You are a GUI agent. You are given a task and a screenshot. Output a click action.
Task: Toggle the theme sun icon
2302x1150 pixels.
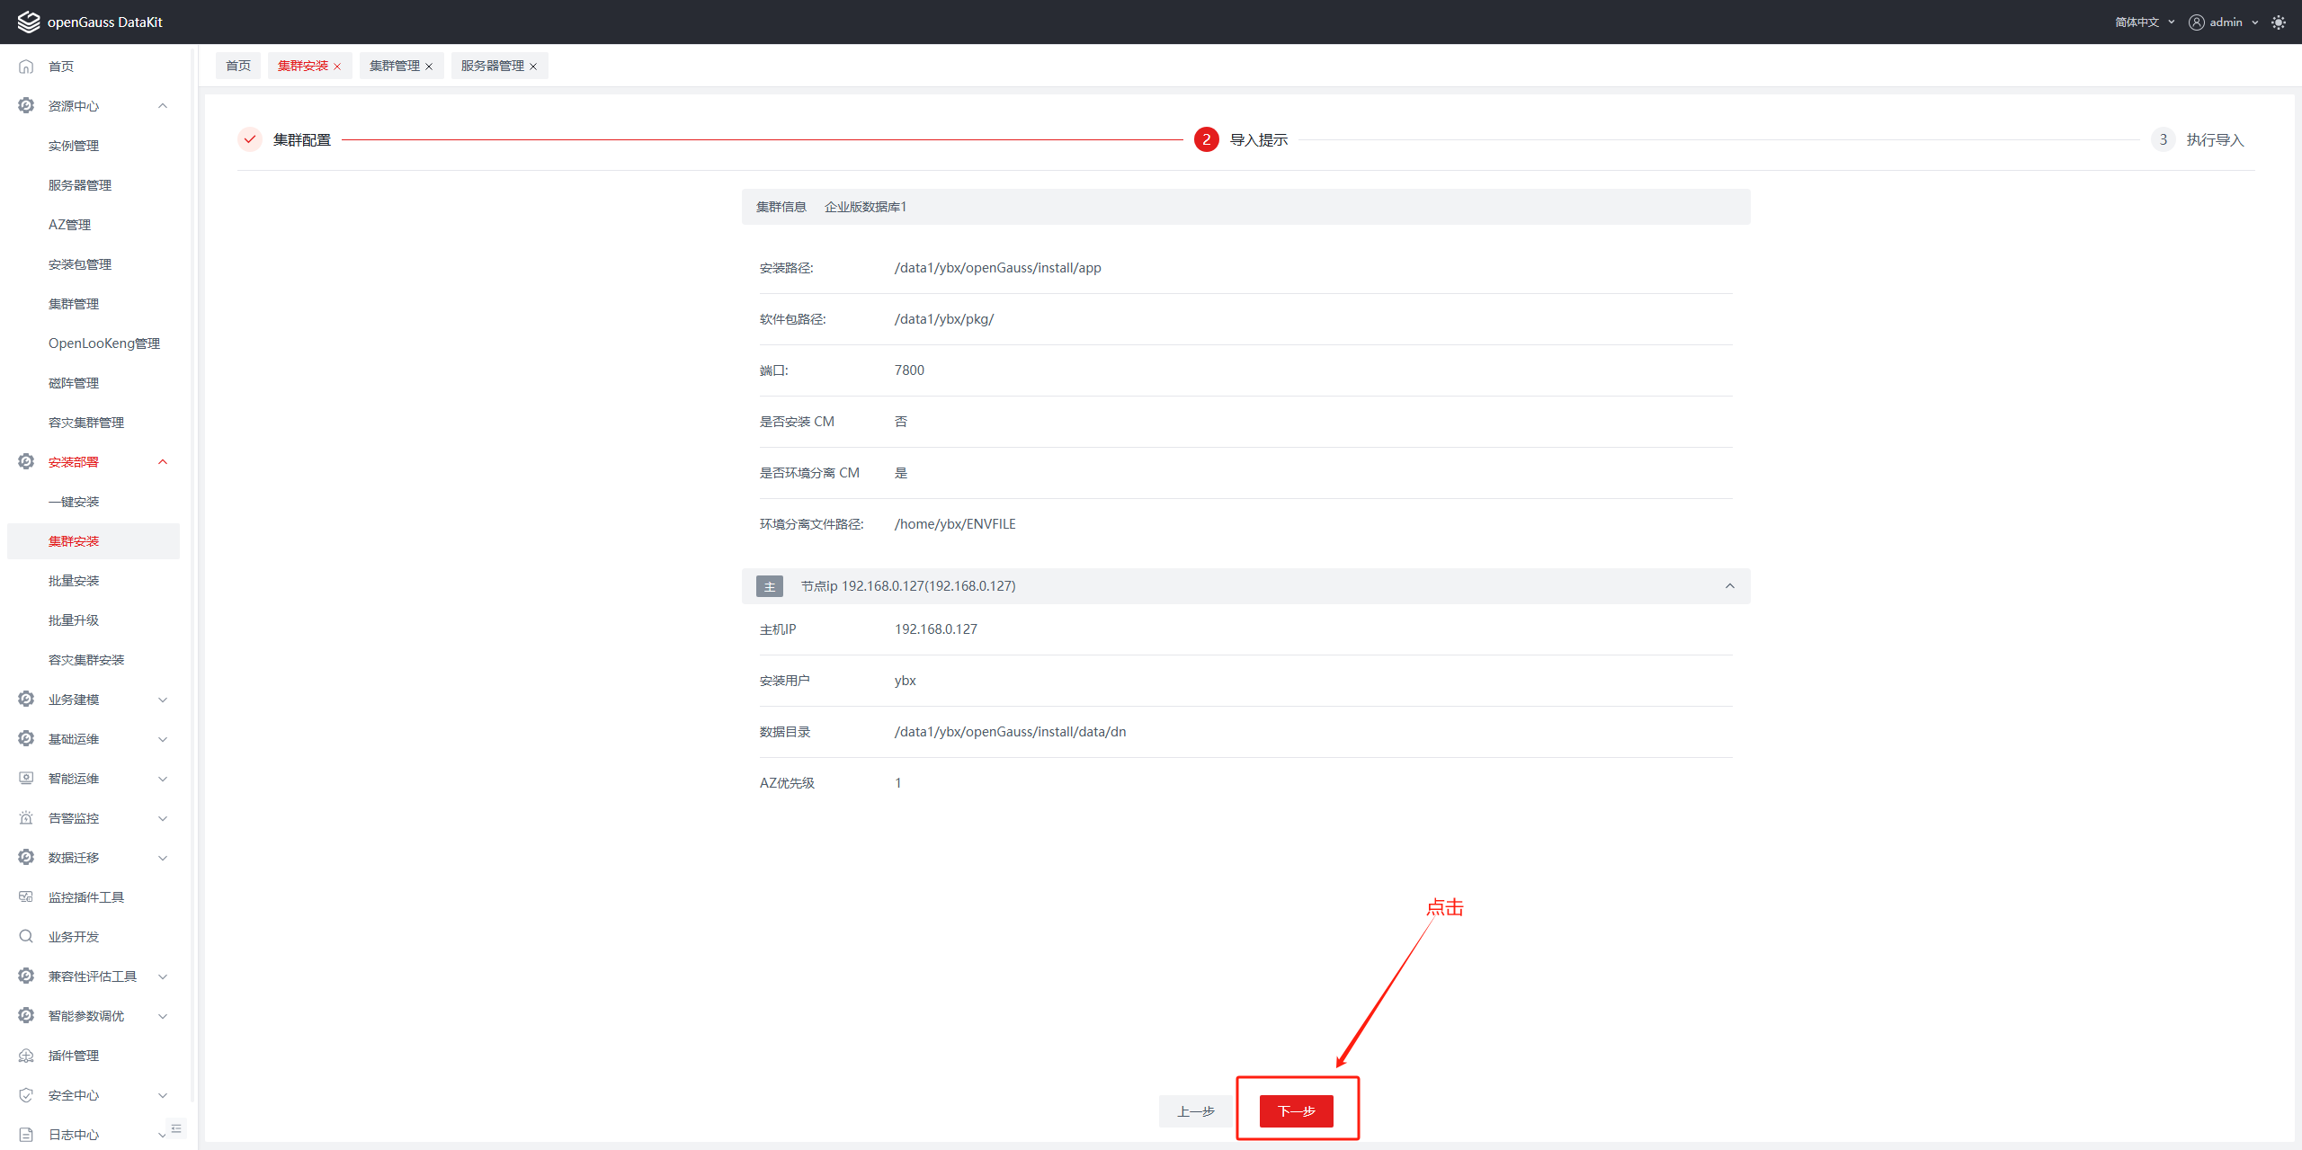2278,22
